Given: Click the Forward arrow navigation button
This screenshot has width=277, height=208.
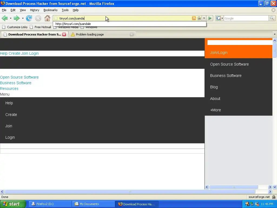Looking at the screenshot, I should (17, 18).
